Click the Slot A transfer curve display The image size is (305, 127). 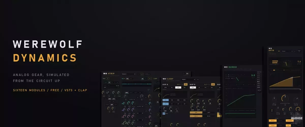pos(175,94)
